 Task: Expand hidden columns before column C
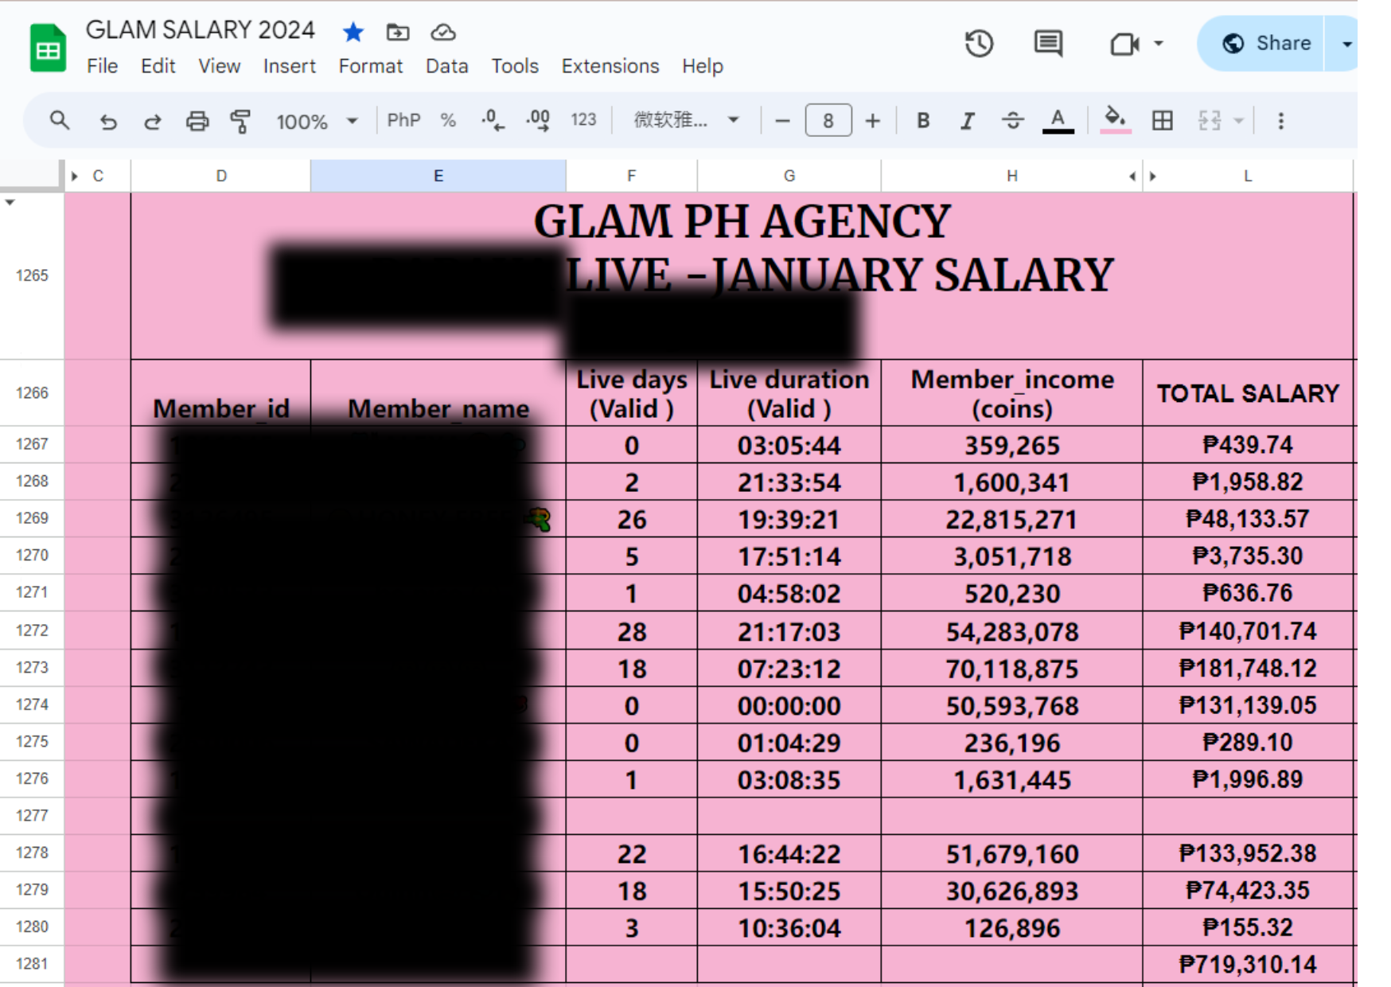point(75,176)
